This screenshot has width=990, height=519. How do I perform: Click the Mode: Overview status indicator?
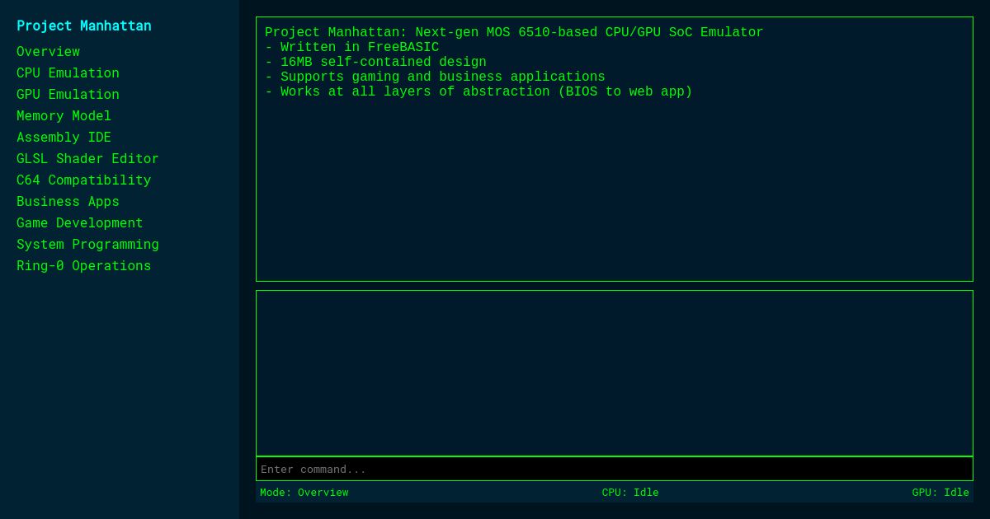click(304, 492)
